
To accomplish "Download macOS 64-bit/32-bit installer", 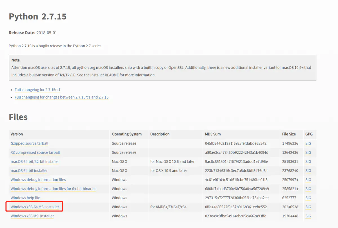I will 35,161.
